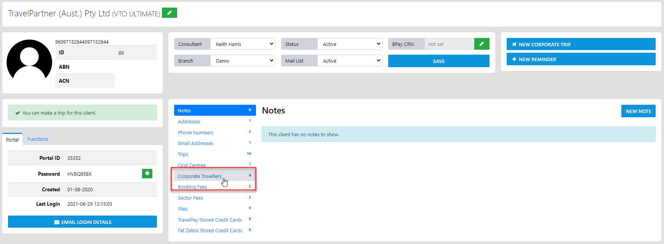Open the Booking Fees section
This screenshot has height=244, width=664.
(x=215, y=187)
